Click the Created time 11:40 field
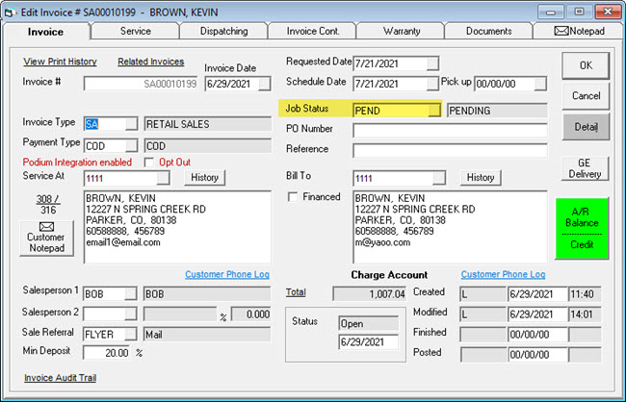Image resolution: width=626 pixels, height=402 pixels. [x=585, y=294]
